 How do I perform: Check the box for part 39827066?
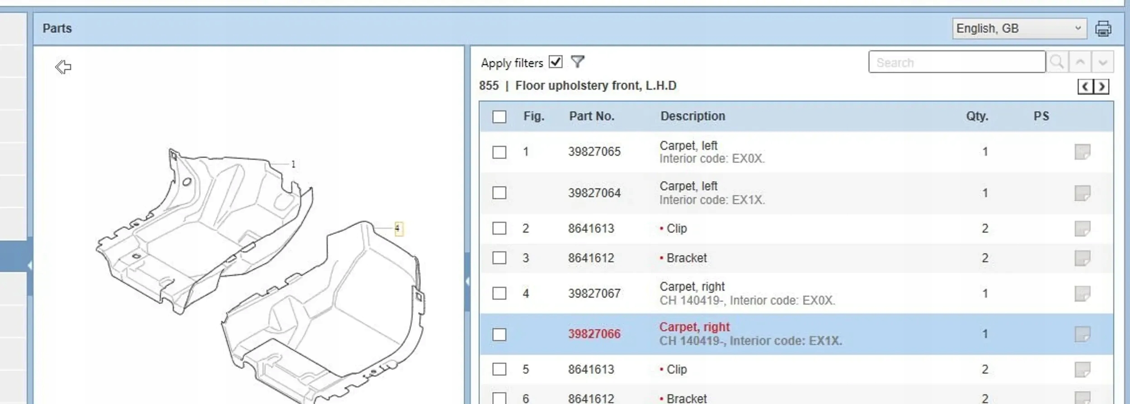[x=499, y=334]
